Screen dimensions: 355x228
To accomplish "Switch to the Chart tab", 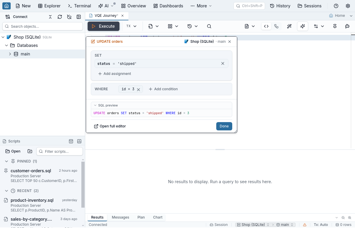I will tap(158, 217).
